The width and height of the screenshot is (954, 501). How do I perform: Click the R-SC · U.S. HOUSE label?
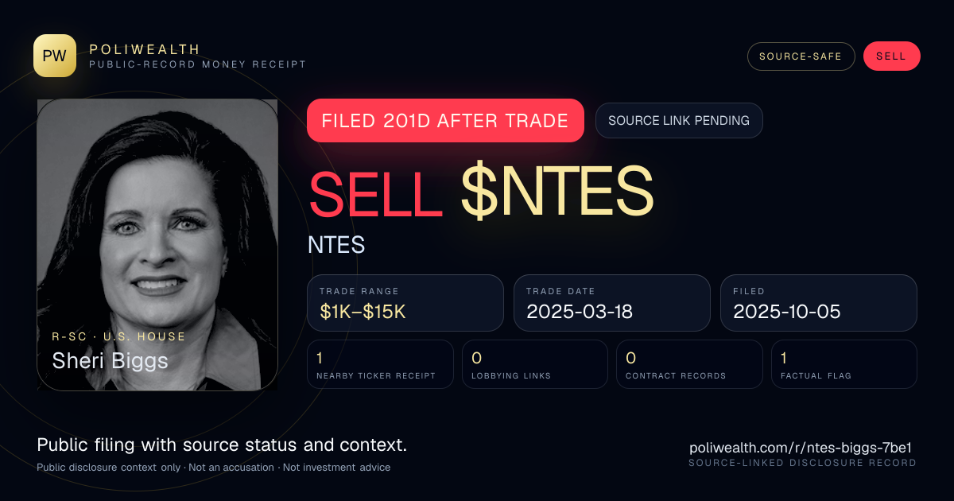coord(119,336)
